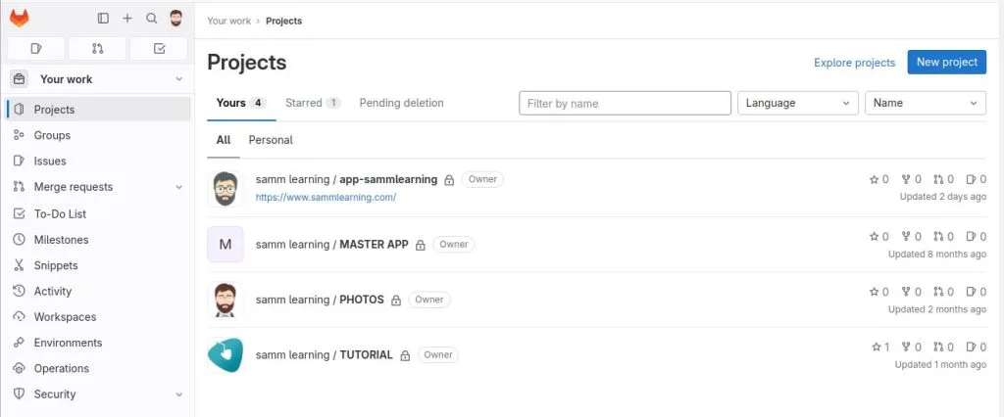
Task: Open Activity in sidebar
Action: click(99, 291)
